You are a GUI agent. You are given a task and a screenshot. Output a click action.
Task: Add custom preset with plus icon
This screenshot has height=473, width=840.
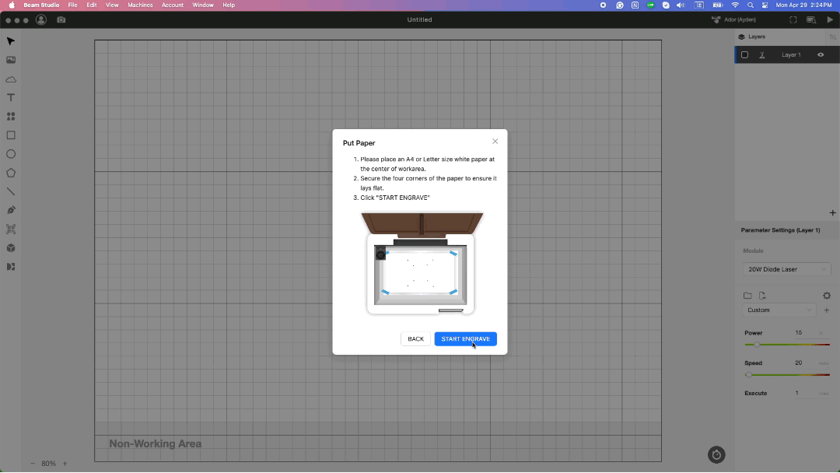(x=827, y=310)
